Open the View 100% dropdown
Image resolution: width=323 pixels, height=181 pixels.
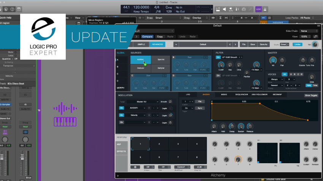coord(306,36)
